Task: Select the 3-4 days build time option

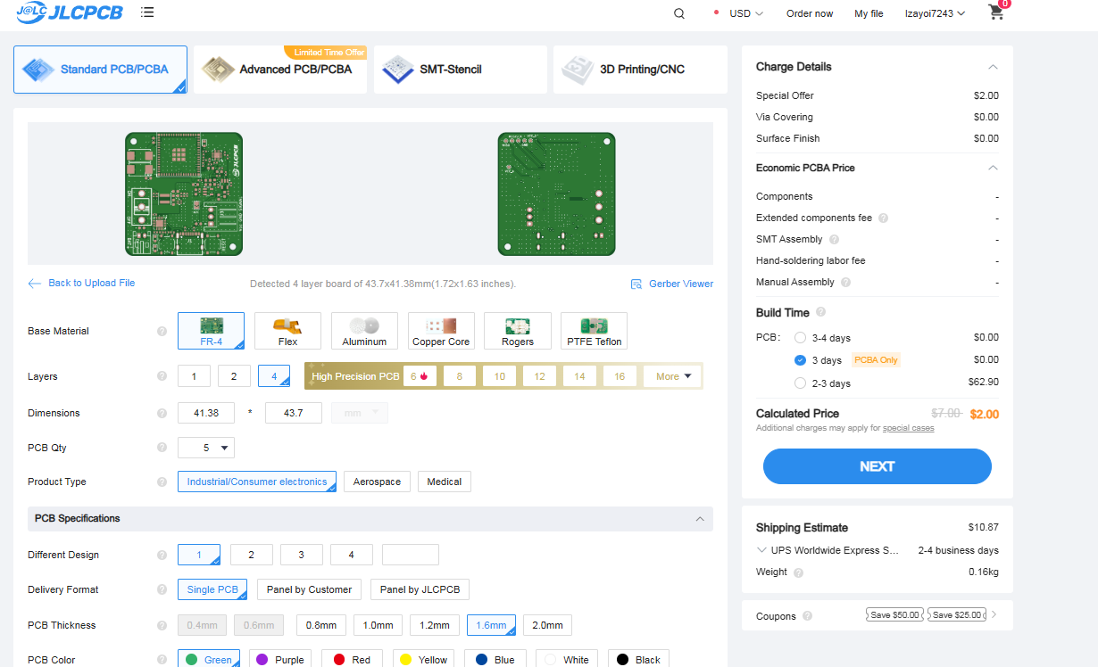Action: (x=800, y=338)
